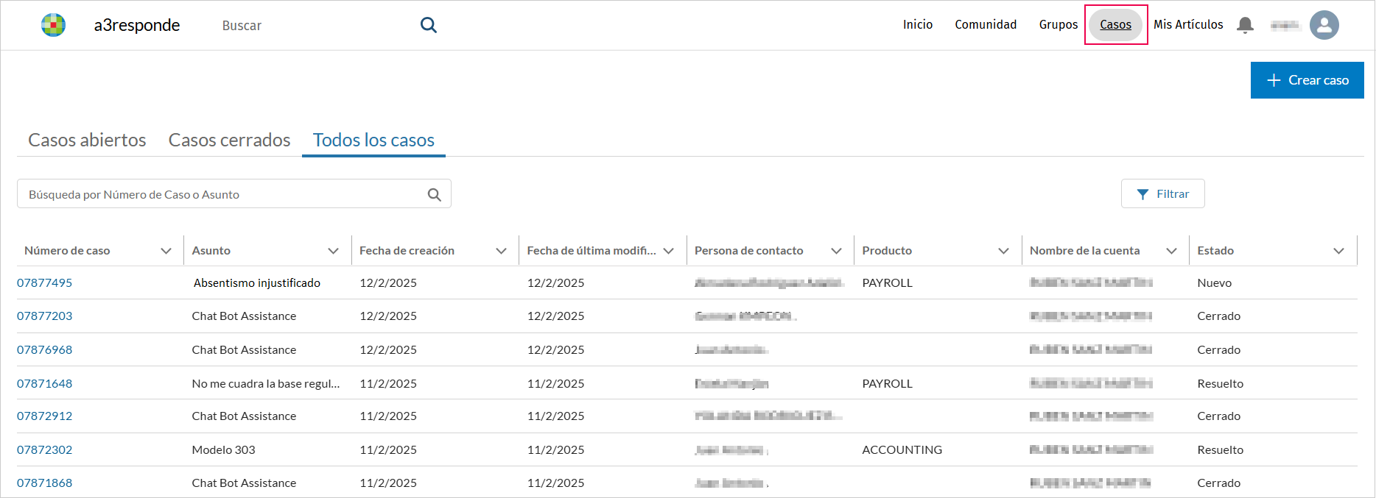Expand the Fecha de última modificación column menu
Screen dimensions: 1376x498
[x=668, y=251]
